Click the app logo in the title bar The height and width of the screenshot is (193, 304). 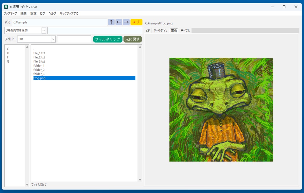point(6,7)
